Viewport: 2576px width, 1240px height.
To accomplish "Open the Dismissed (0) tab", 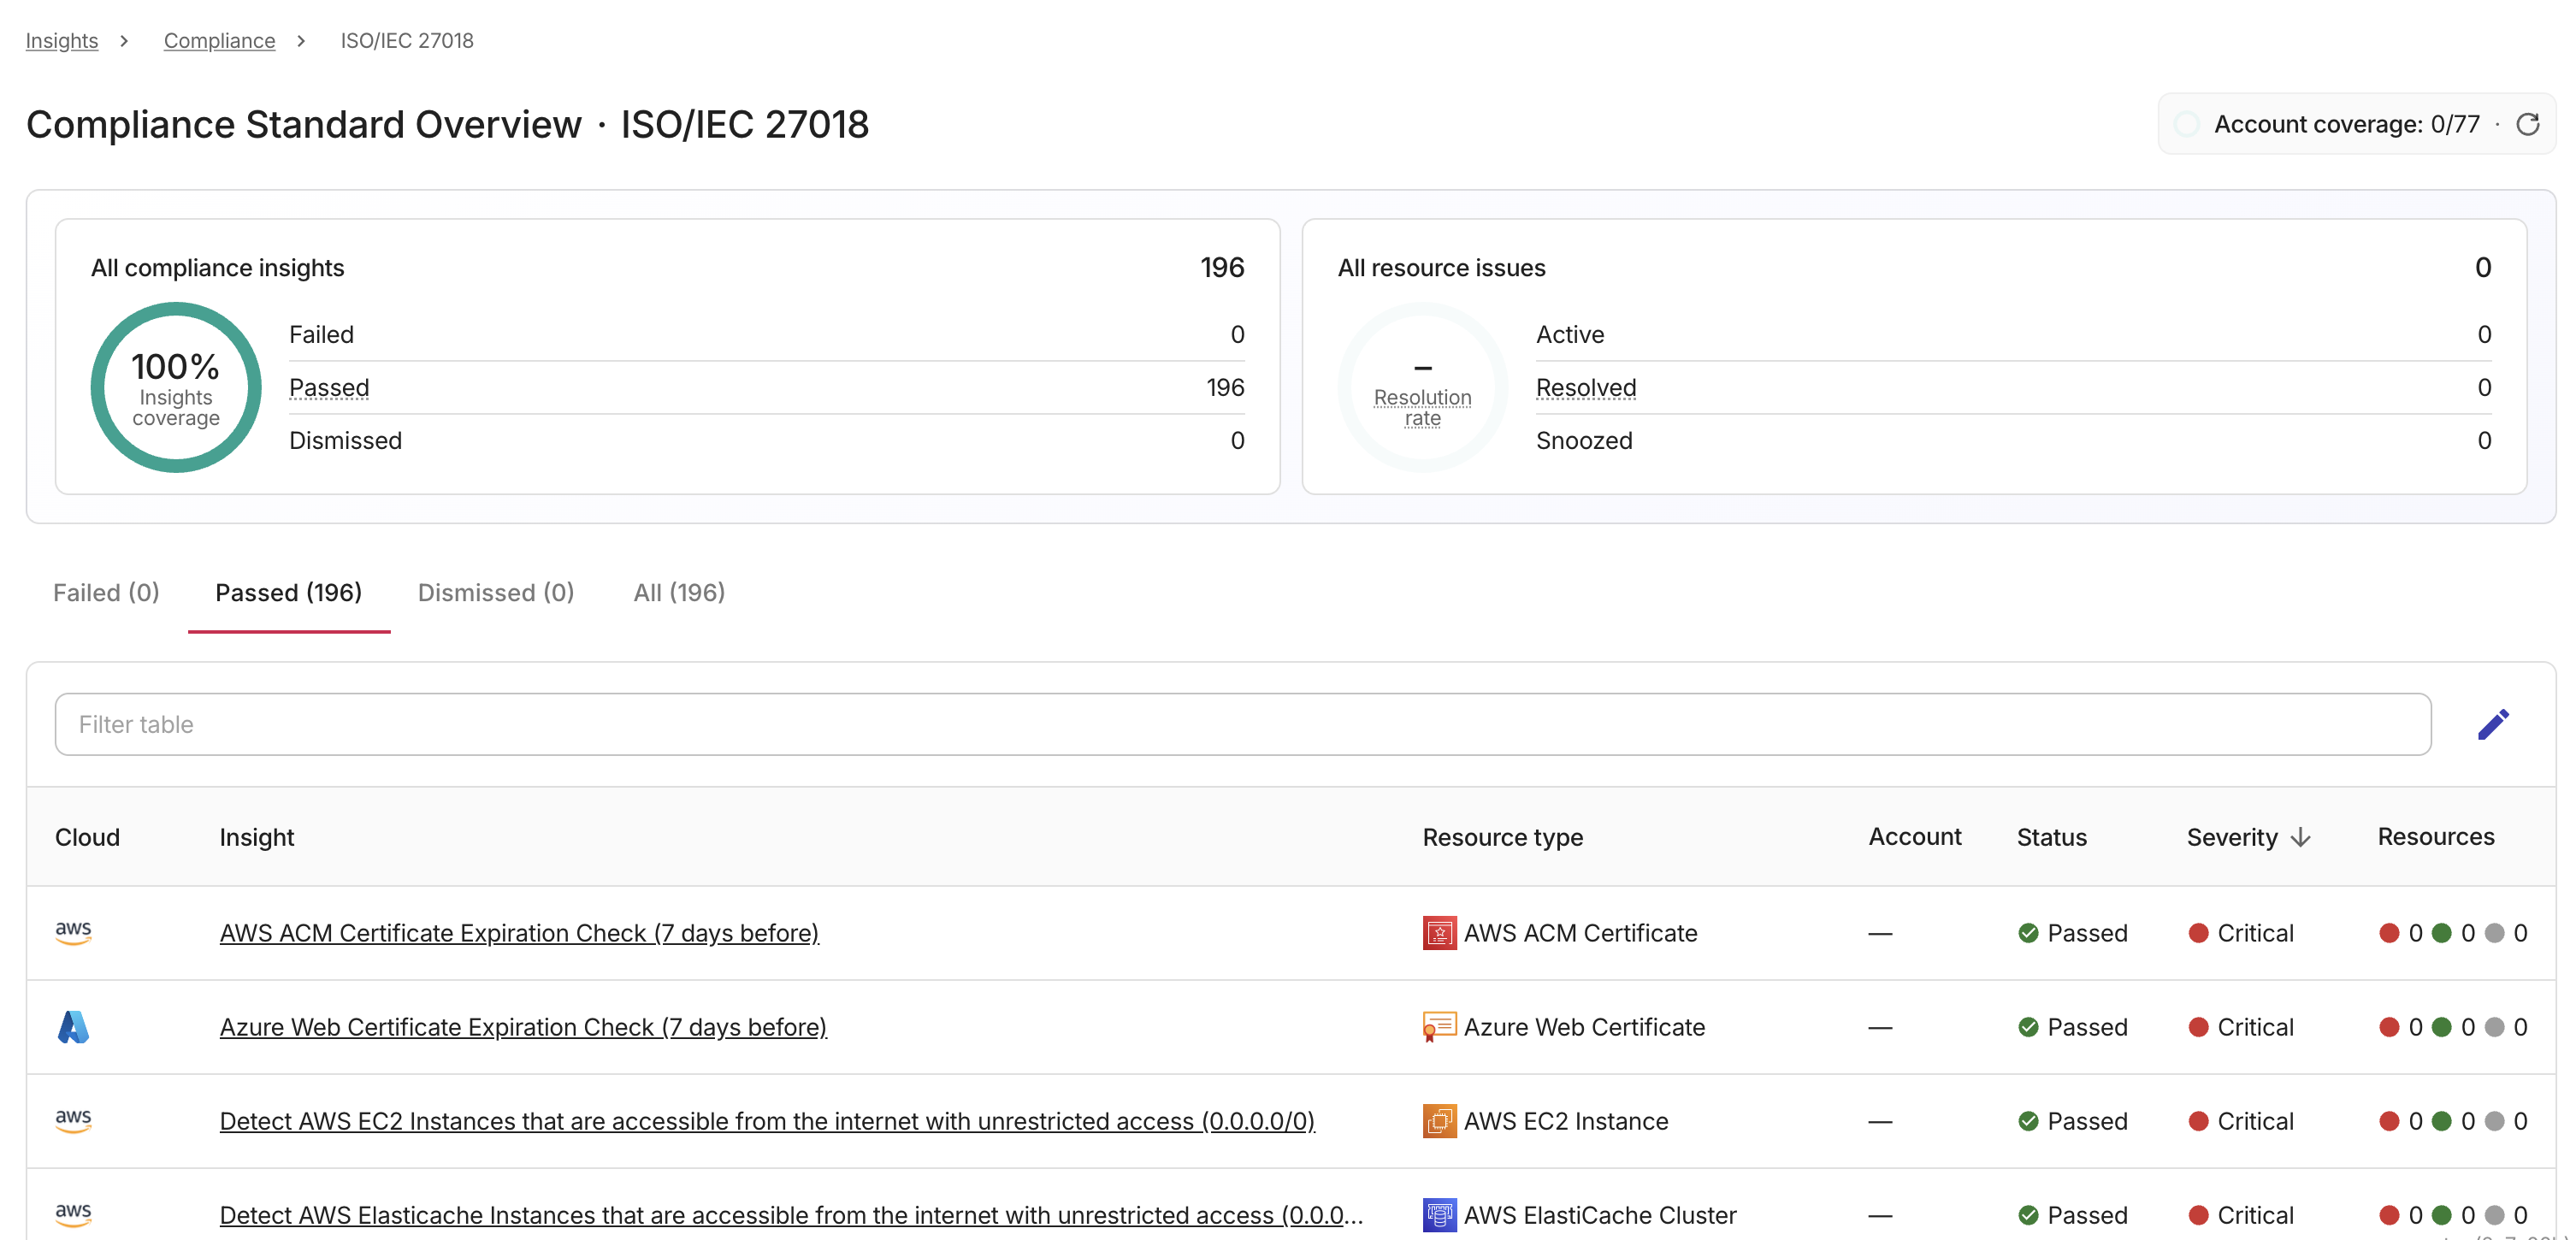I will pos(496,592).
